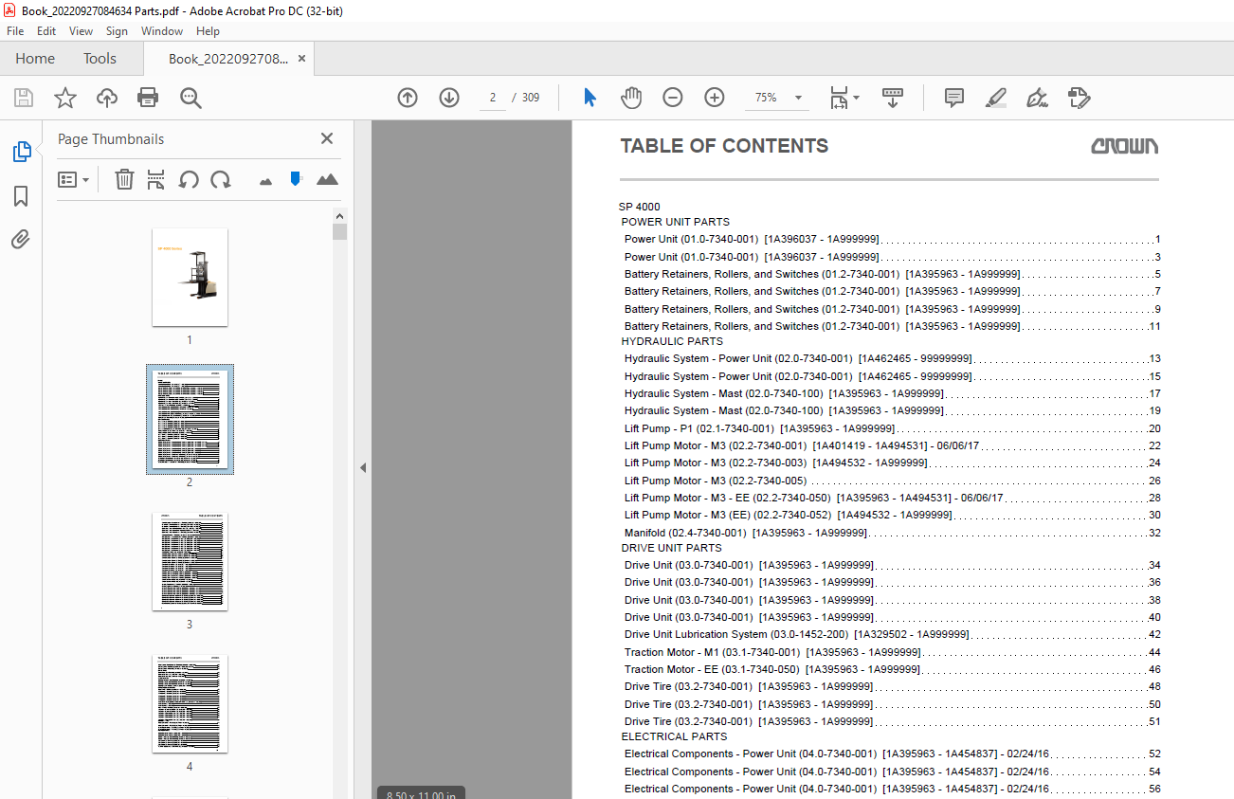
Task: Print the document with printer icon
Action: coord(148,98)
